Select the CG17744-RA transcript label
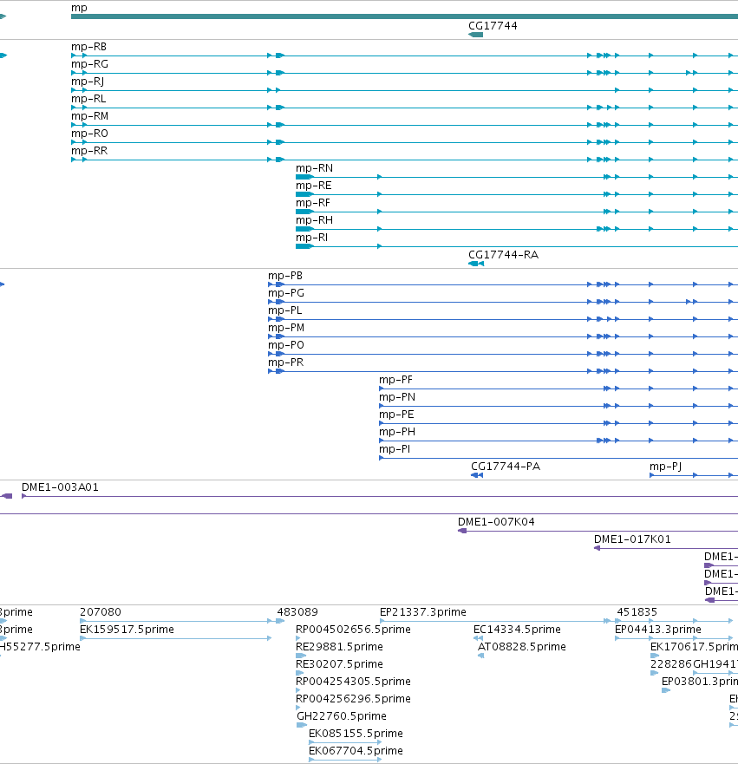 click(503, 255)
